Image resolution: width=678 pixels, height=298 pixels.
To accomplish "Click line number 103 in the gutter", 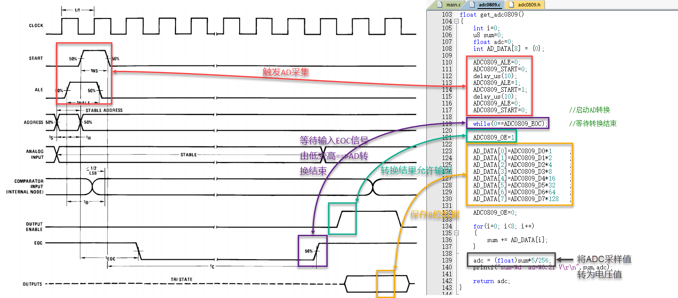I will tap(447, 15).
